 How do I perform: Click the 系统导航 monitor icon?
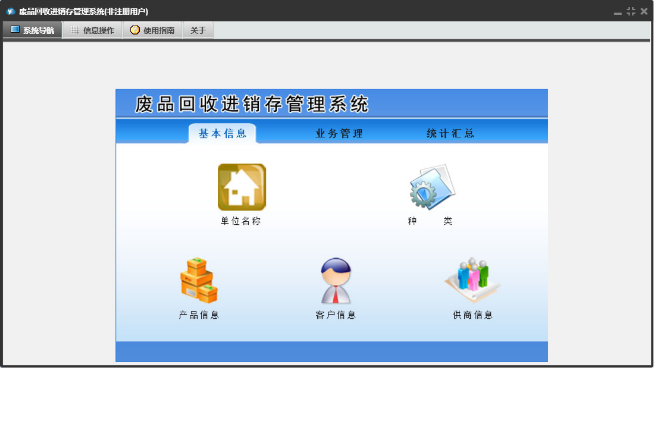coord(15,30)
